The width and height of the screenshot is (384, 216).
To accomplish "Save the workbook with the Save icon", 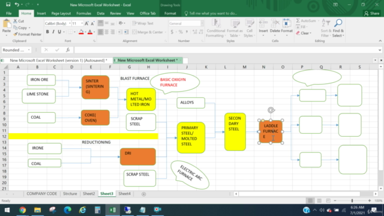I will (8, 4).
